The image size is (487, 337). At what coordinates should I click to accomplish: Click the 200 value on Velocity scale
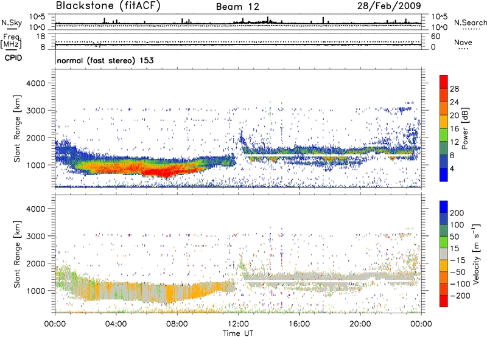(457, 213)
